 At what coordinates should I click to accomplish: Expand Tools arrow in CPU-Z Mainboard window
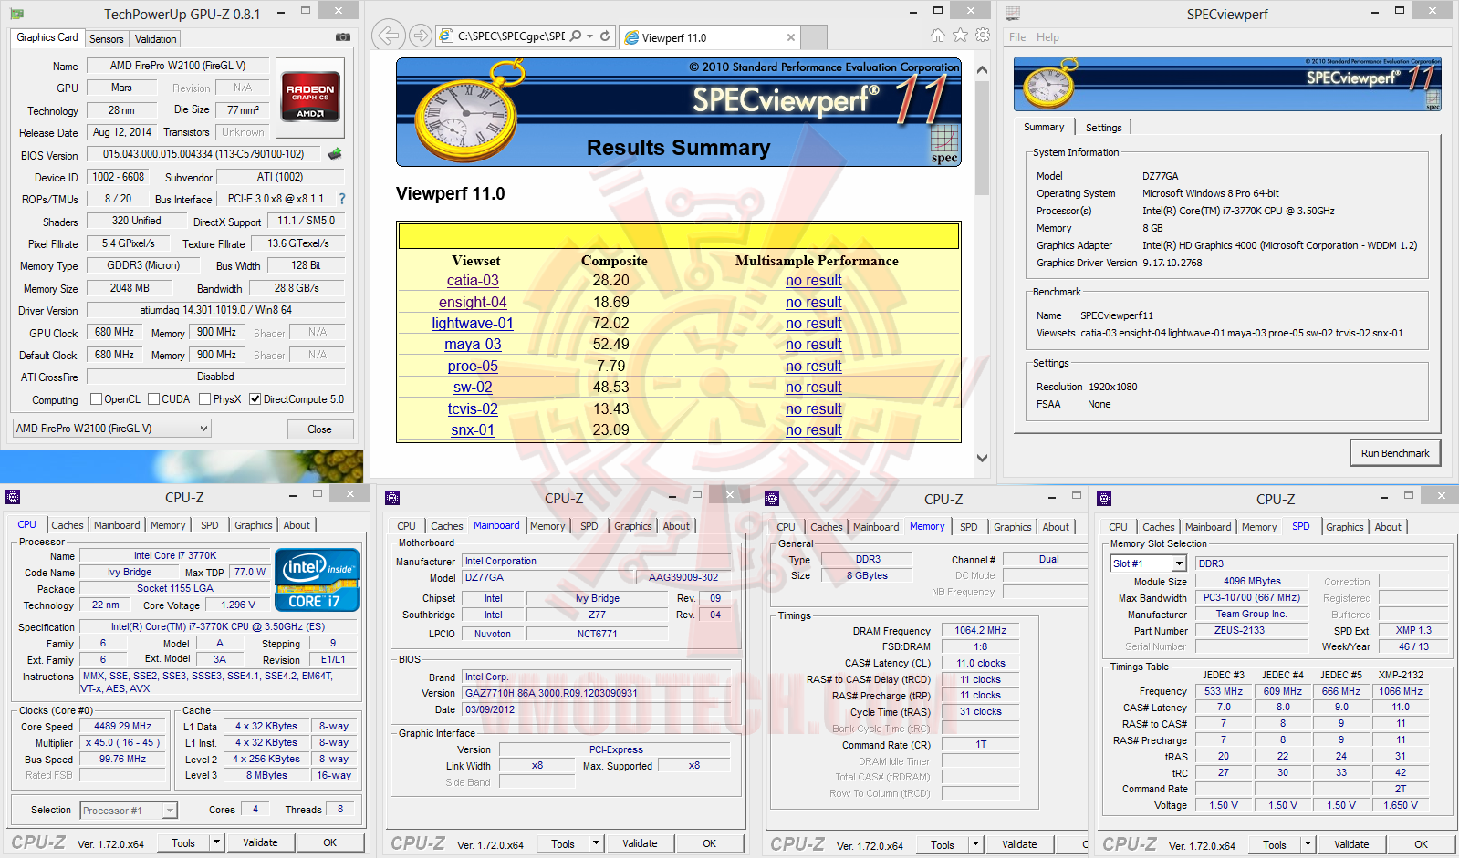[597, 843]
